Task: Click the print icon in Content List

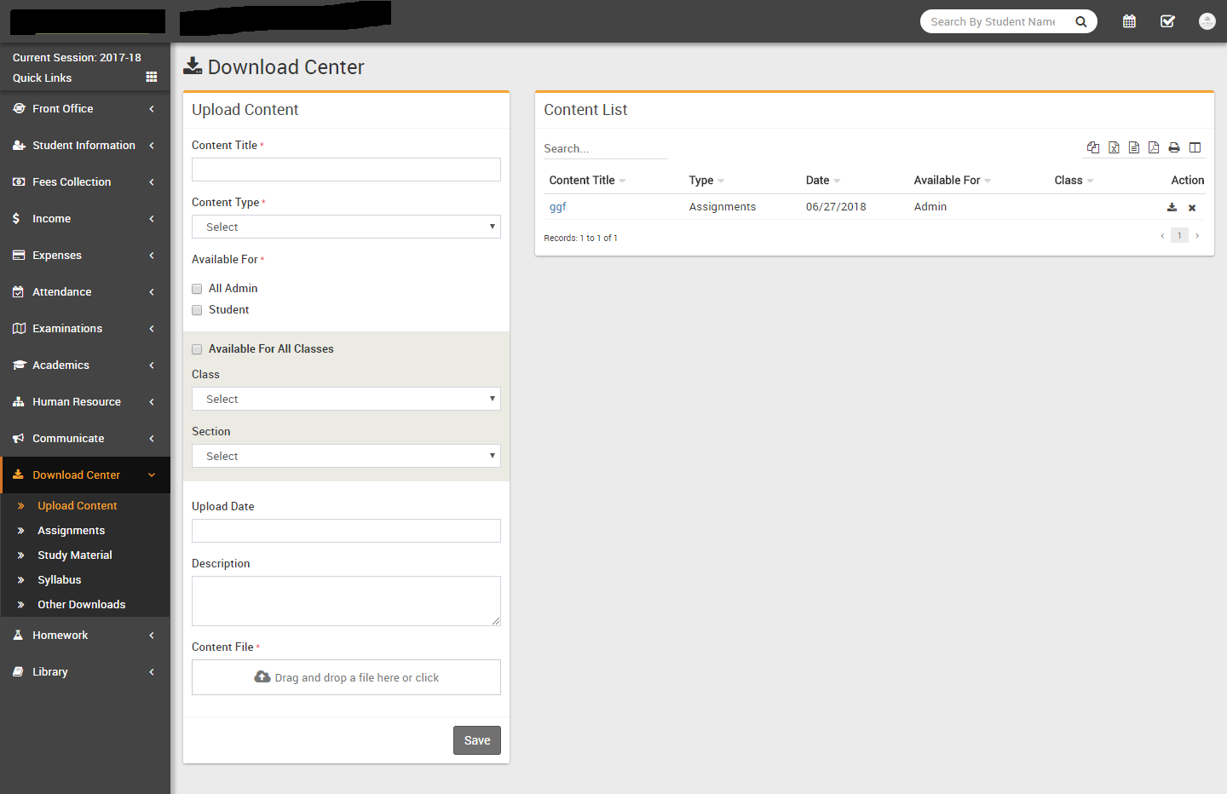Action: click(x=1174, y=147)
